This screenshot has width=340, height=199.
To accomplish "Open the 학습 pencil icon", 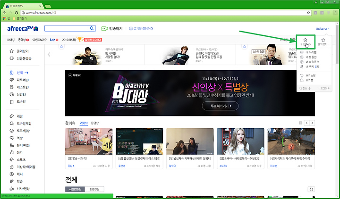I will coord(11,181).
